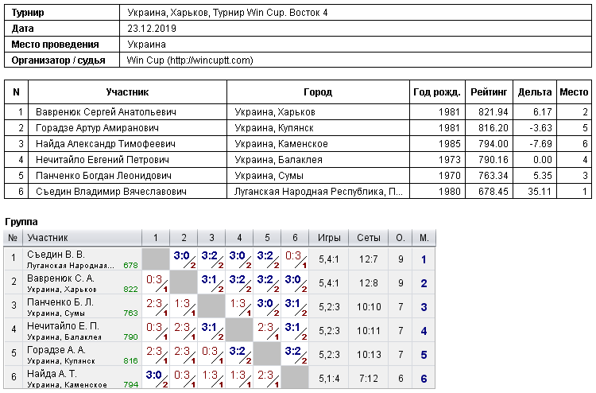Click the rating value 821.94
The image size is (596, 393).
(493, 112)
